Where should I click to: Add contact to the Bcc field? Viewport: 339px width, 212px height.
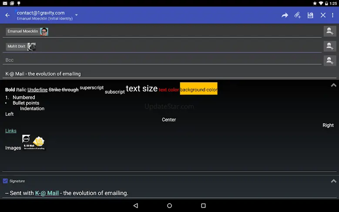pyautogui.click(x=330, y=61)
